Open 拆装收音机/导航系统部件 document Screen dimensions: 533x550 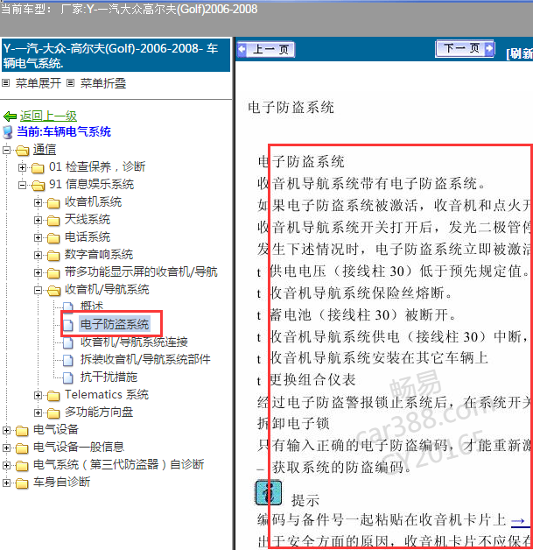(x=145, y=359)
